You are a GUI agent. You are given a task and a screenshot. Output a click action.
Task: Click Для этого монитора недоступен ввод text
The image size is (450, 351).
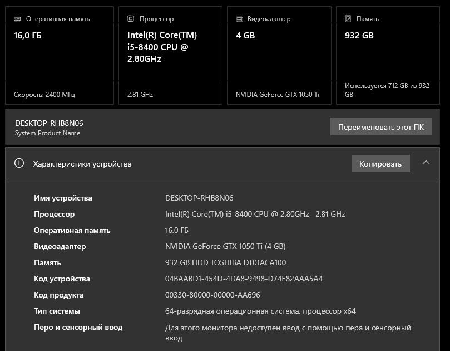click(288, 333)
